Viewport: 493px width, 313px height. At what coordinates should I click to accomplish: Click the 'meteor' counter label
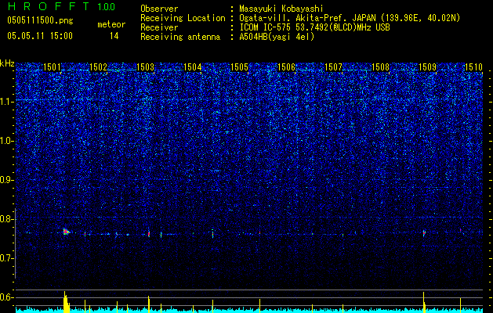pyautogui.click(x=111, y=24)
